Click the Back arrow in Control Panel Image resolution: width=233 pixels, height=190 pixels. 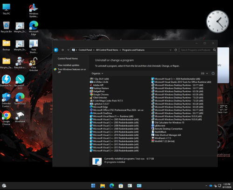(56, 50)
